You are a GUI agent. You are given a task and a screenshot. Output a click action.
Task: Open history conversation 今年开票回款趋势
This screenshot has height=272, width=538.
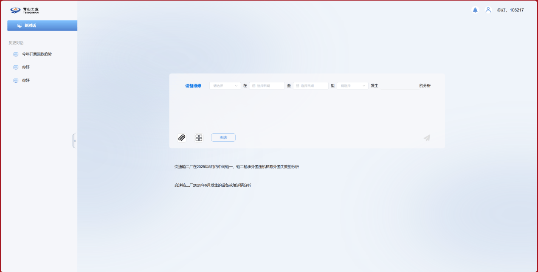coord(37,54)
